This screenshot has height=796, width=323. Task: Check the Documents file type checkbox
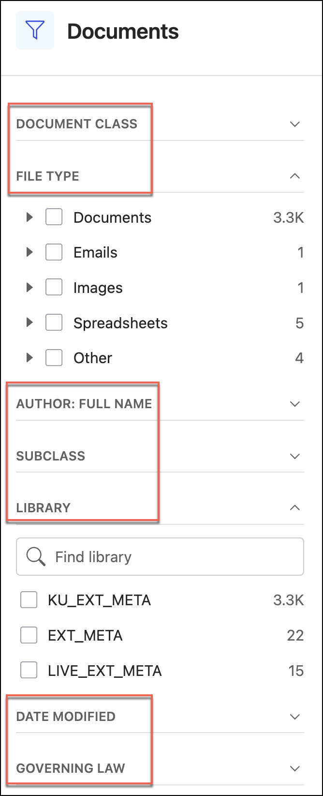pyautogui.click(x=54, y=217)
